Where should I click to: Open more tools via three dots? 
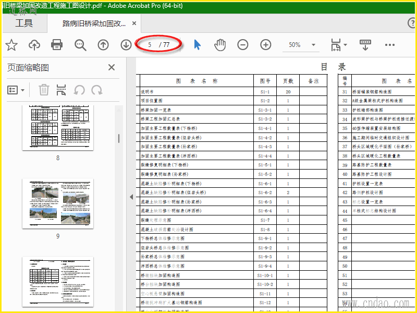point(389,45)
